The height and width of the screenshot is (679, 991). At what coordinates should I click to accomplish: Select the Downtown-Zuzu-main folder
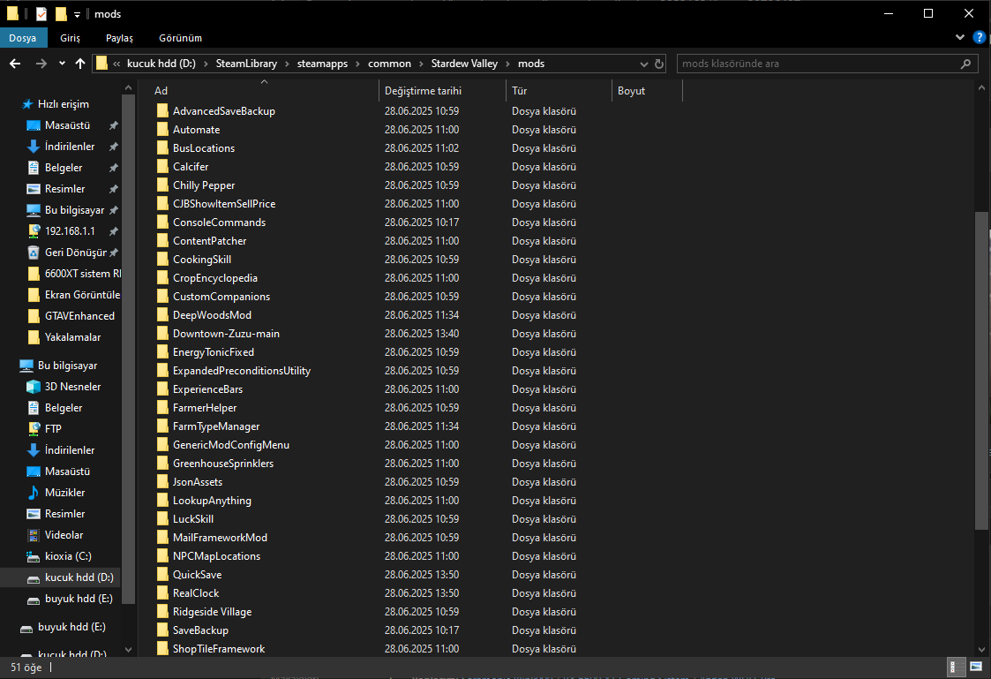point(226,333)
